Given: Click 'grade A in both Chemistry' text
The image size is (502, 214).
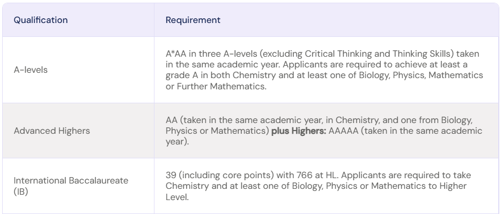Looking at the screenshot, I should click(220, 75).
